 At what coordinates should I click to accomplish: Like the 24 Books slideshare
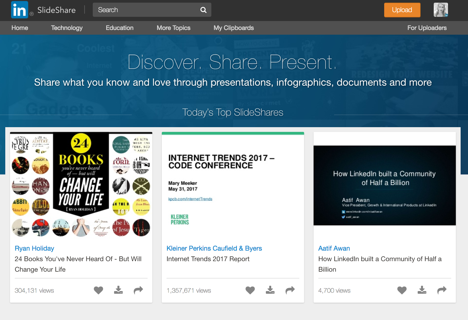(x=99, y=290)
